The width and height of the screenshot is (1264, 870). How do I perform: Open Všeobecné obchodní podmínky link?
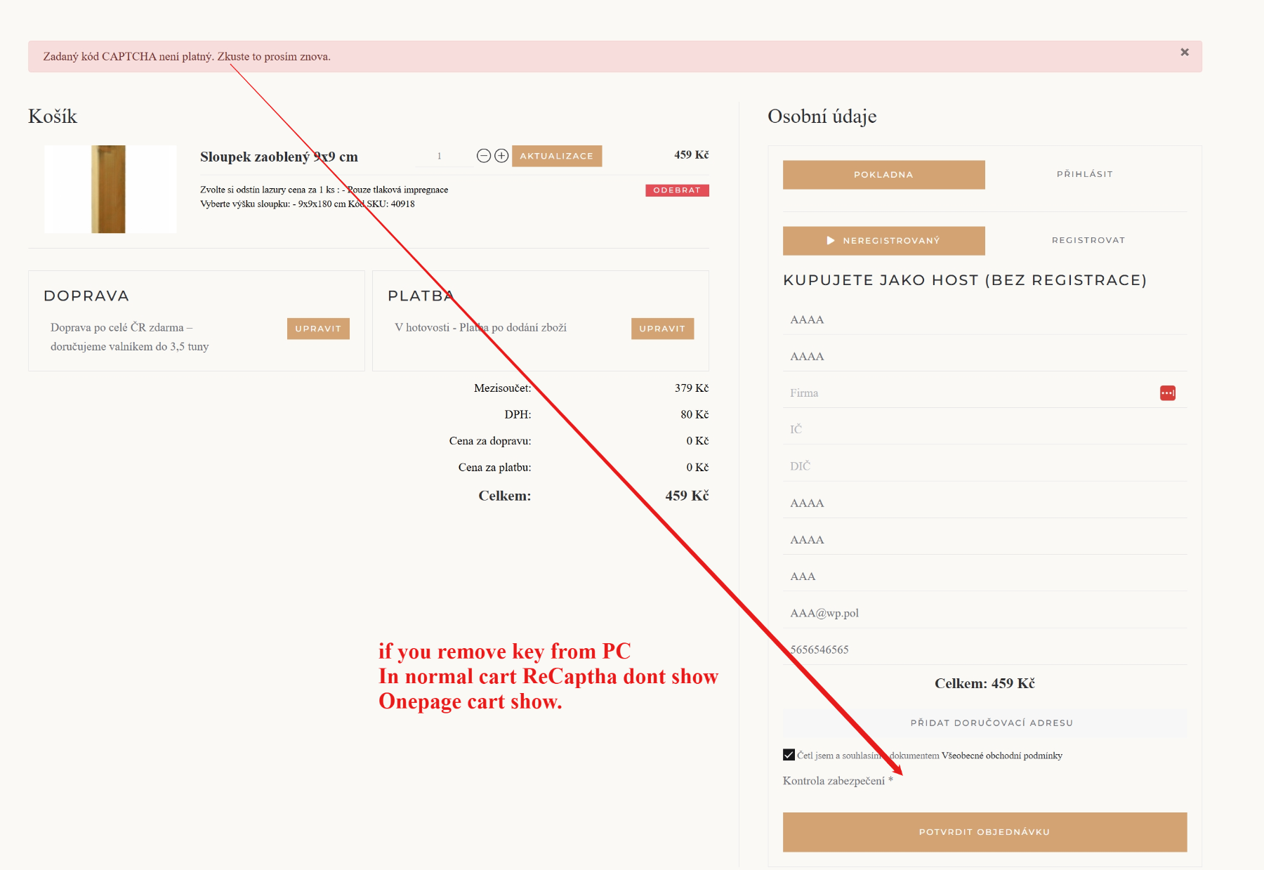point(1001,756)
